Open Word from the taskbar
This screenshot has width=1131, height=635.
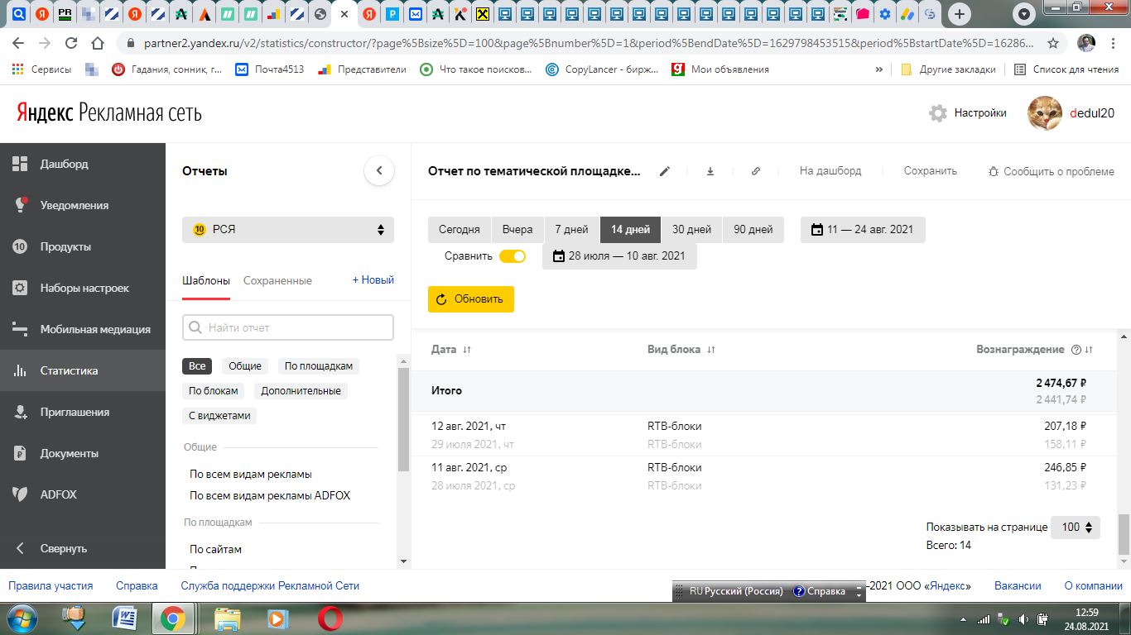[x=125, y=618]
